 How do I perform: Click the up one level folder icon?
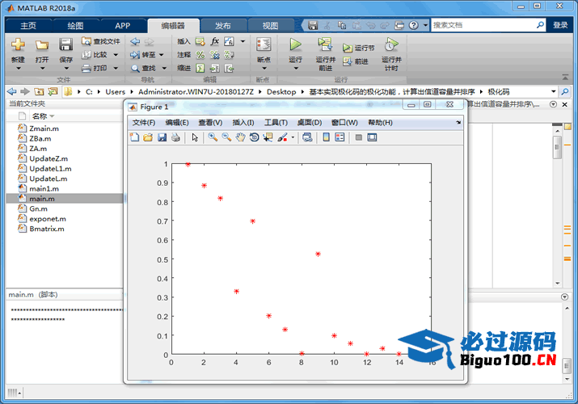(39, 91)
